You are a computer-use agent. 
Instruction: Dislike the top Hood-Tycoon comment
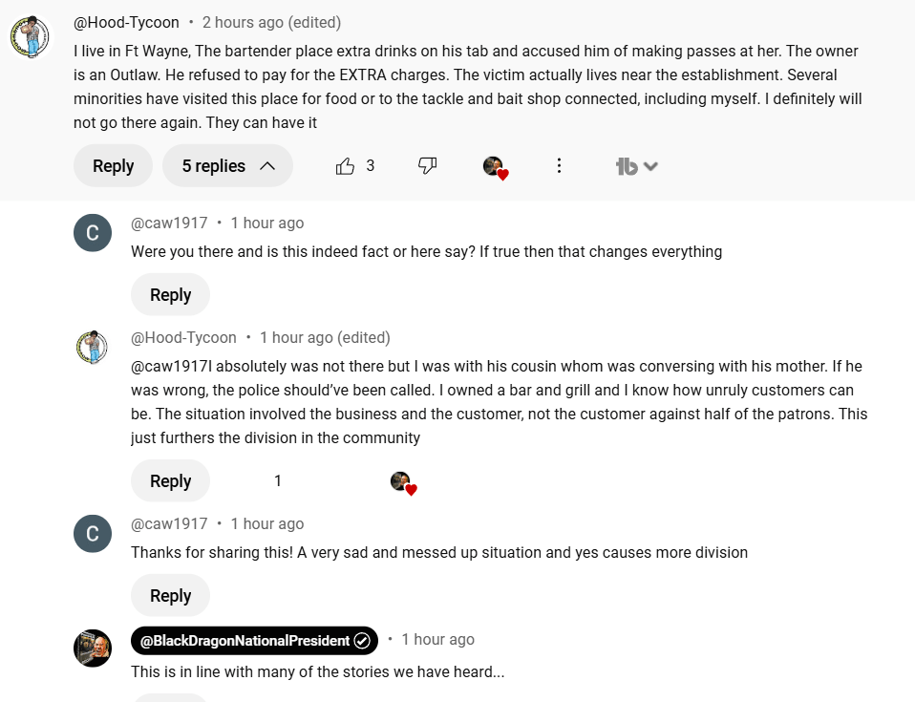[427, 166]
